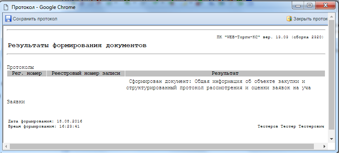
Task: Click the Протоколы section label
Action: pyautogui.click(x=20, y=67)
